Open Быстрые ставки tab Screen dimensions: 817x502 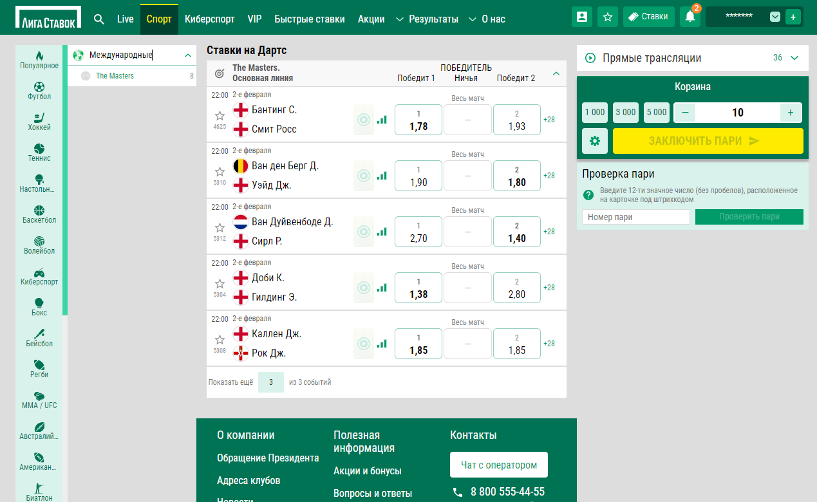click(310, 19)
